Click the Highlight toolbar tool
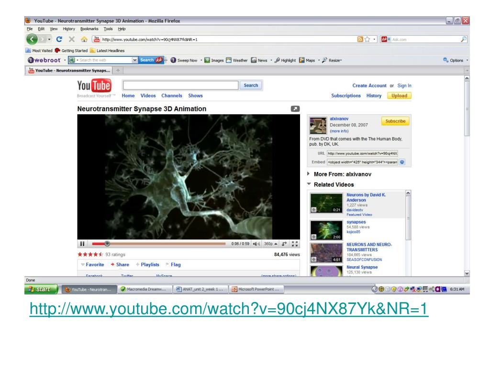 (285, 60)
